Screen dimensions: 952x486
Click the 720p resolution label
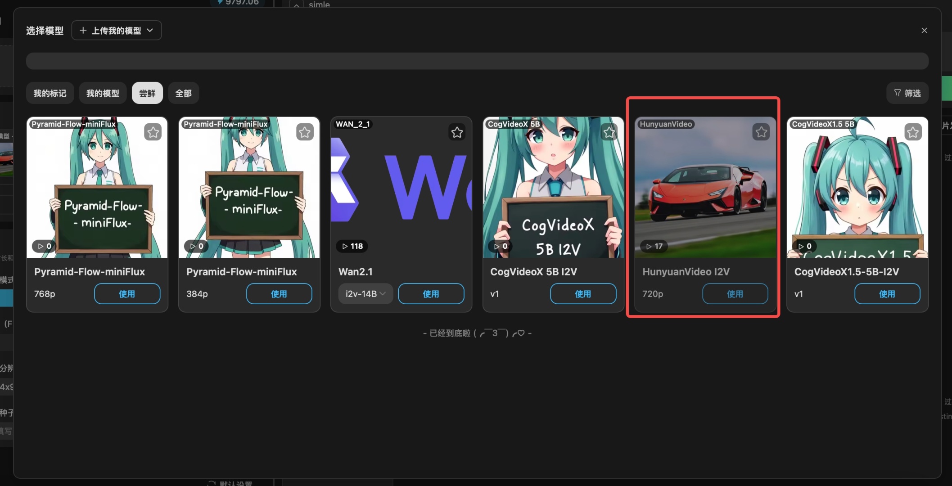point(653,294)
